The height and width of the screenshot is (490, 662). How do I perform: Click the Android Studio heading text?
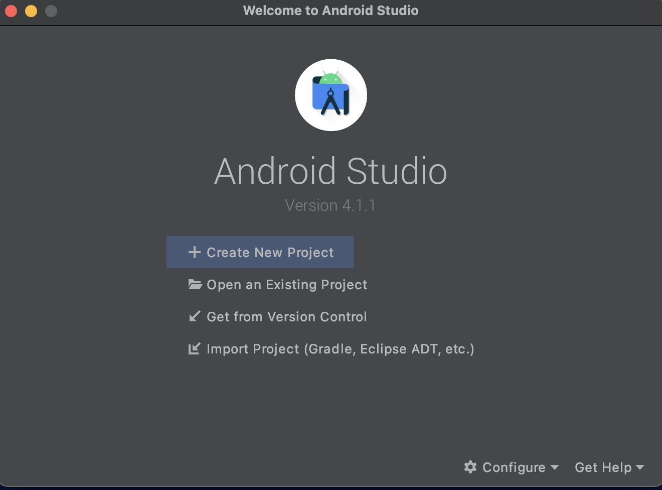(331, 171)
